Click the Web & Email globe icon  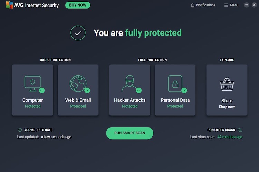click(x=78, y=83)
